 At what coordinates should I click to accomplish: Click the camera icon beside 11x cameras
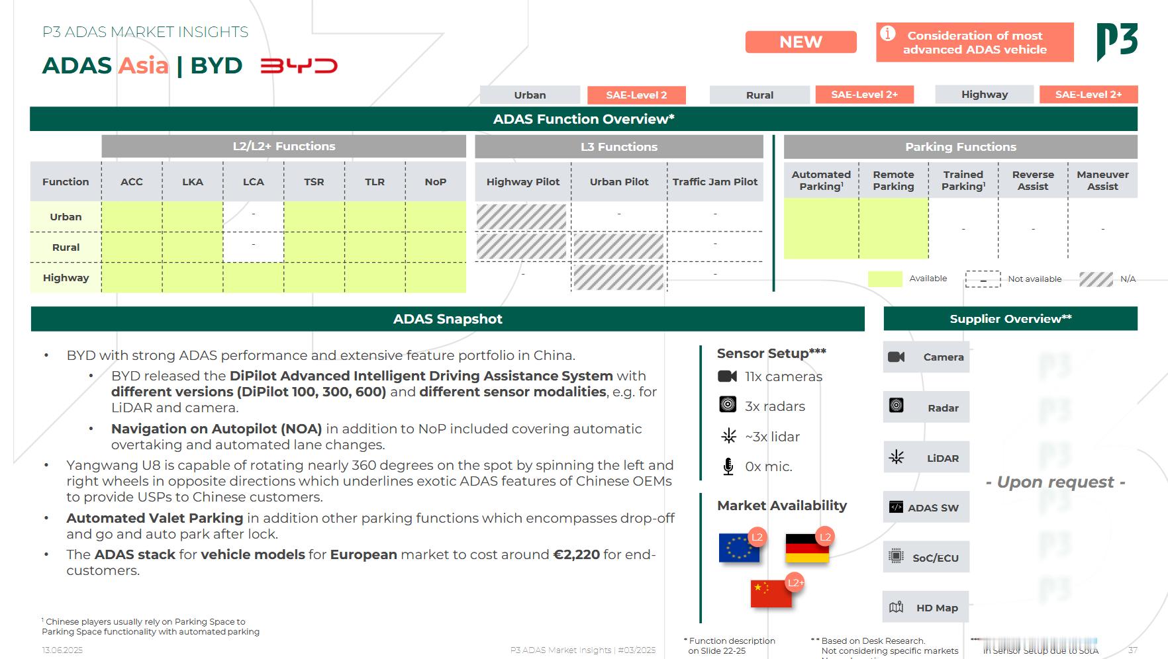click(x=727, y=376)
